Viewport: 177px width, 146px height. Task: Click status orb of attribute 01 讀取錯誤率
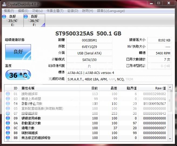tap(8, 94)
